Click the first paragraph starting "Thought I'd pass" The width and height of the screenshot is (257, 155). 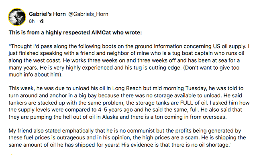129,60
